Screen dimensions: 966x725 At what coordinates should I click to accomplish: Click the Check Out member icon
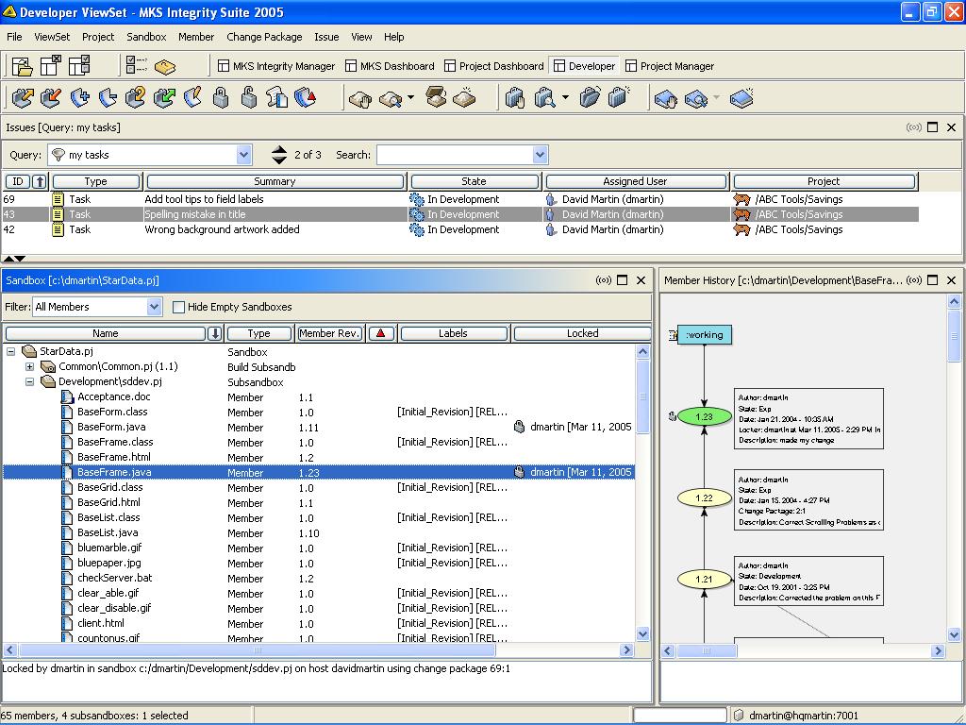[x=23, y=98]
